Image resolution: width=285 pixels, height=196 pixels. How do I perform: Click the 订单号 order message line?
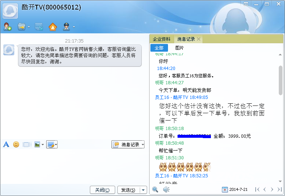204,136
